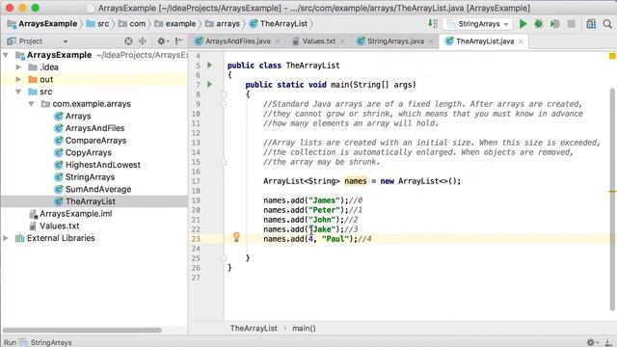Click arrays breadcrumb in navigation bar
Viewport: 617px width, 347px height.
pyautogui.click(x=223, y=24)
